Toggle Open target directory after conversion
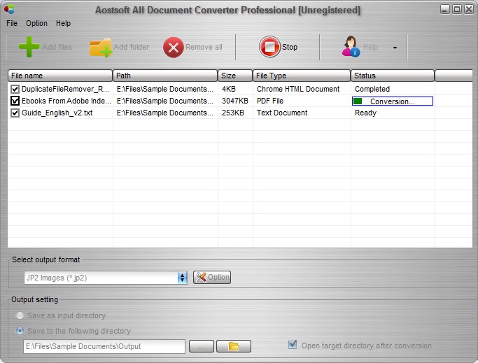The height and width of the screenshot is (363, 478). click(293, 345)
